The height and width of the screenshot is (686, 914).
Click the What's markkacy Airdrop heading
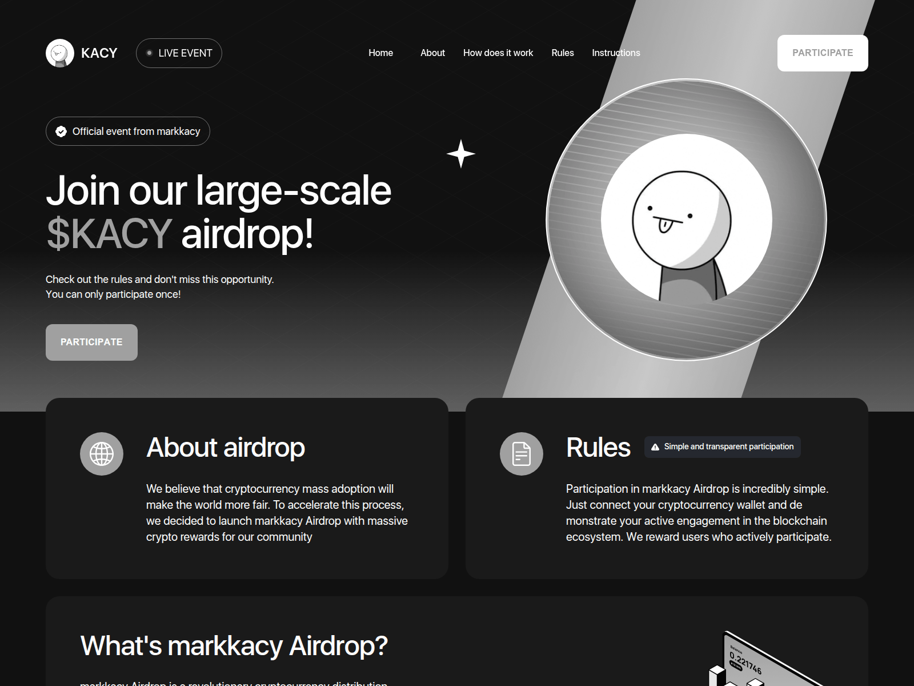tap(234, 647)
